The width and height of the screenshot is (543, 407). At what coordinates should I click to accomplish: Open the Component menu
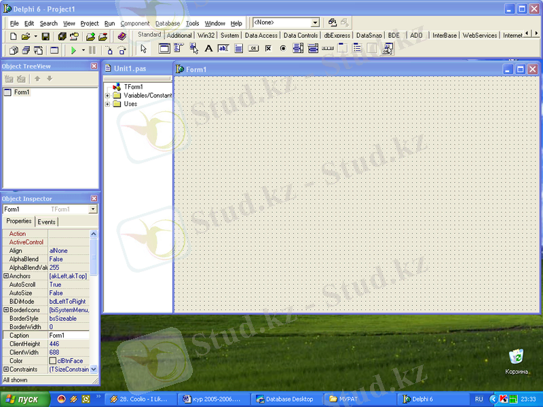[135, 22]
